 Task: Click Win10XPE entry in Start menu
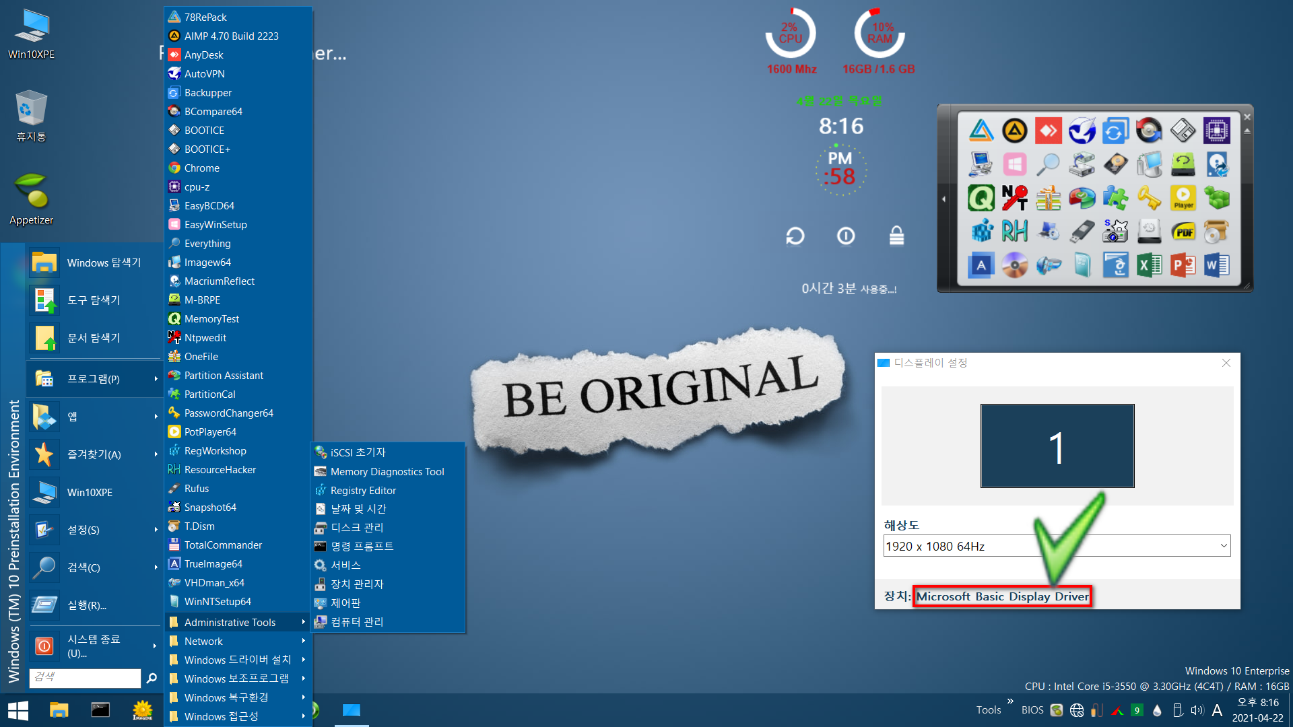click(x=95, y=492)
